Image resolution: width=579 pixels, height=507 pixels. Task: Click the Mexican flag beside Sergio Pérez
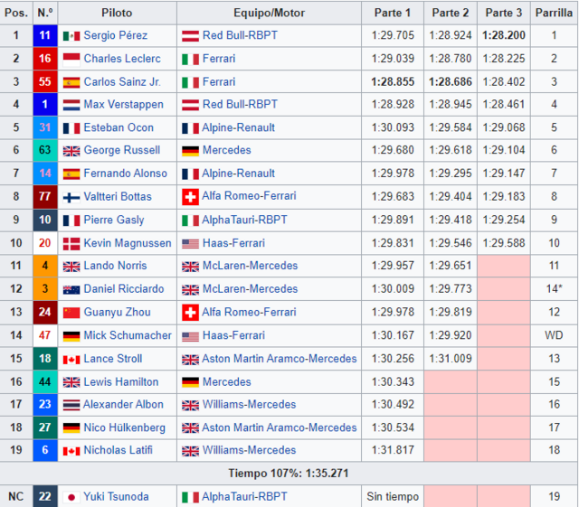[x=71, y=36]
